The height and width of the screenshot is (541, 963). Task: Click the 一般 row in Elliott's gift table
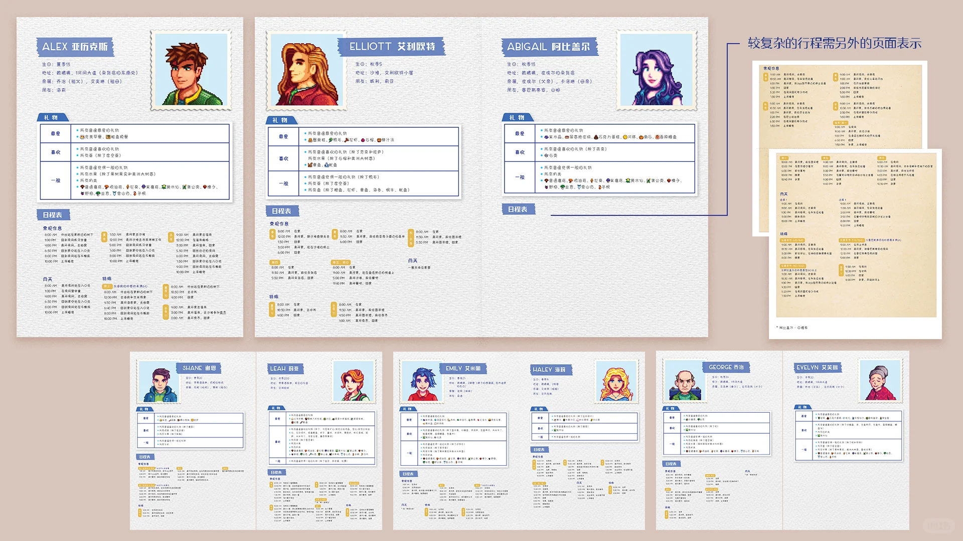[x=364, y=183]
